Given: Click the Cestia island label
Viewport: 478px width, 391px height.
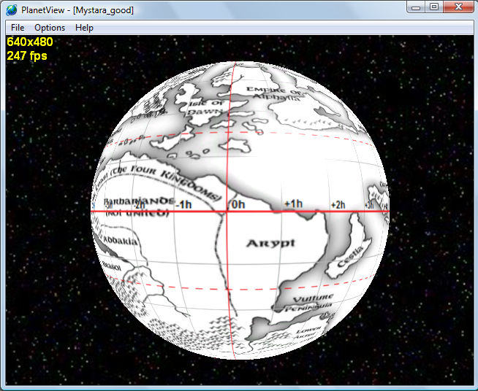Looking at the screenshot, I should pyautogui.click(x=350, y=257).
